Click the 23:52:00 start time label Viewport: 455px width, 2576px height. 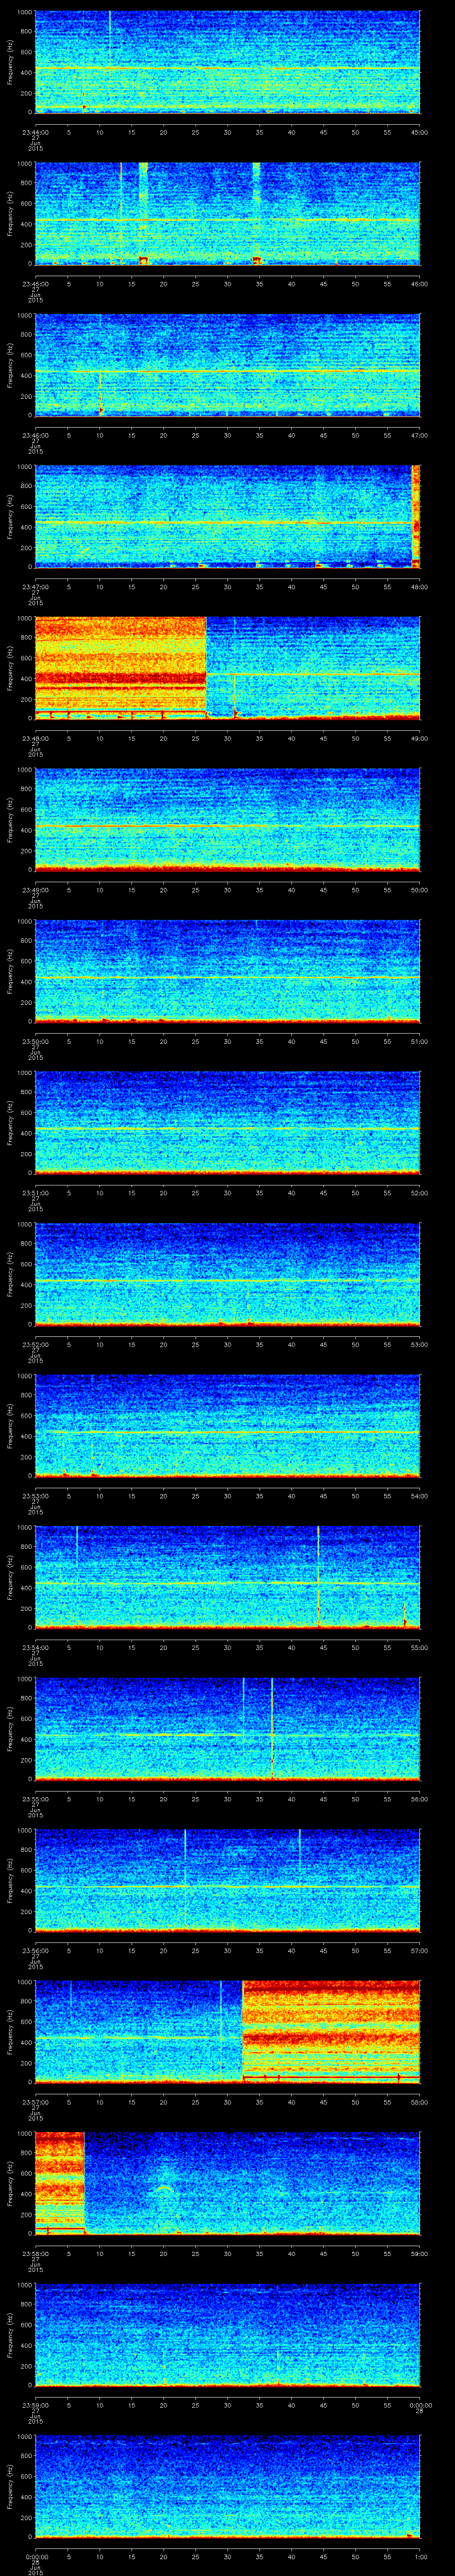35,1344
